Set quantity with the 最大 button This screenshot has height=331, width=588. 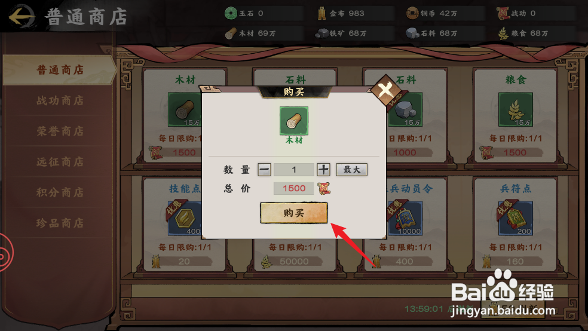tap(351, 170)
